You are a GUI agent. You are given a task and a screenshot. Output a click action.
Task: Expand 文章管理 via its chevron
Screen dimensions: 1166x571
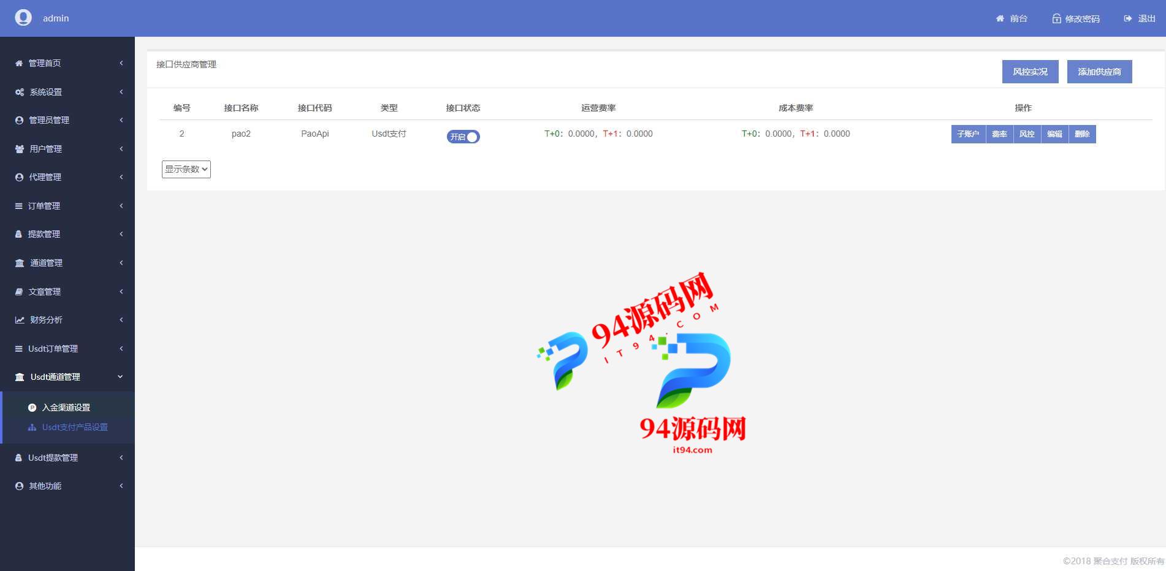[x=121, y=292]
